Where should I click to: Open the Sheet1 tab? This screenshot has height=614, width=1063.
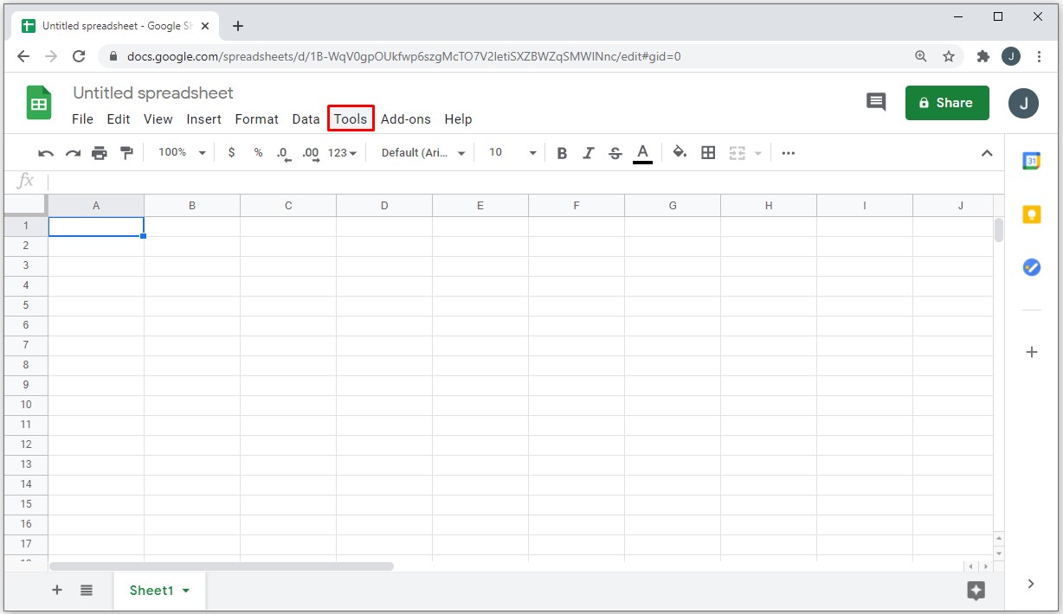point(159,591)
